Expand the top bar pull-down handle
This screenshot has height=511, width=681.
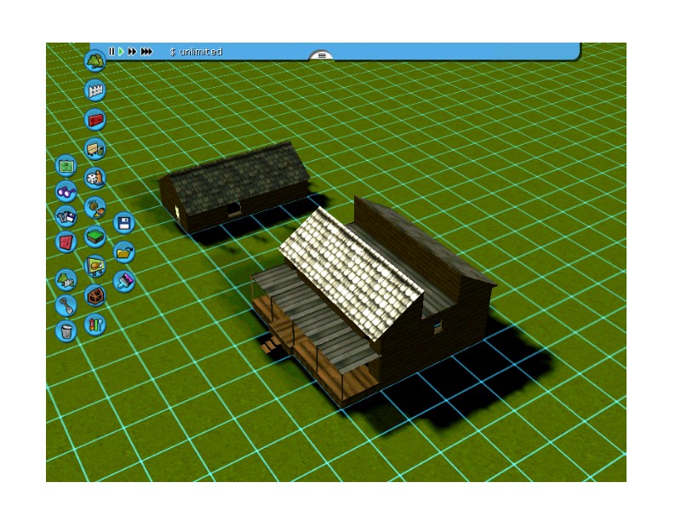(x=321, y=55)
